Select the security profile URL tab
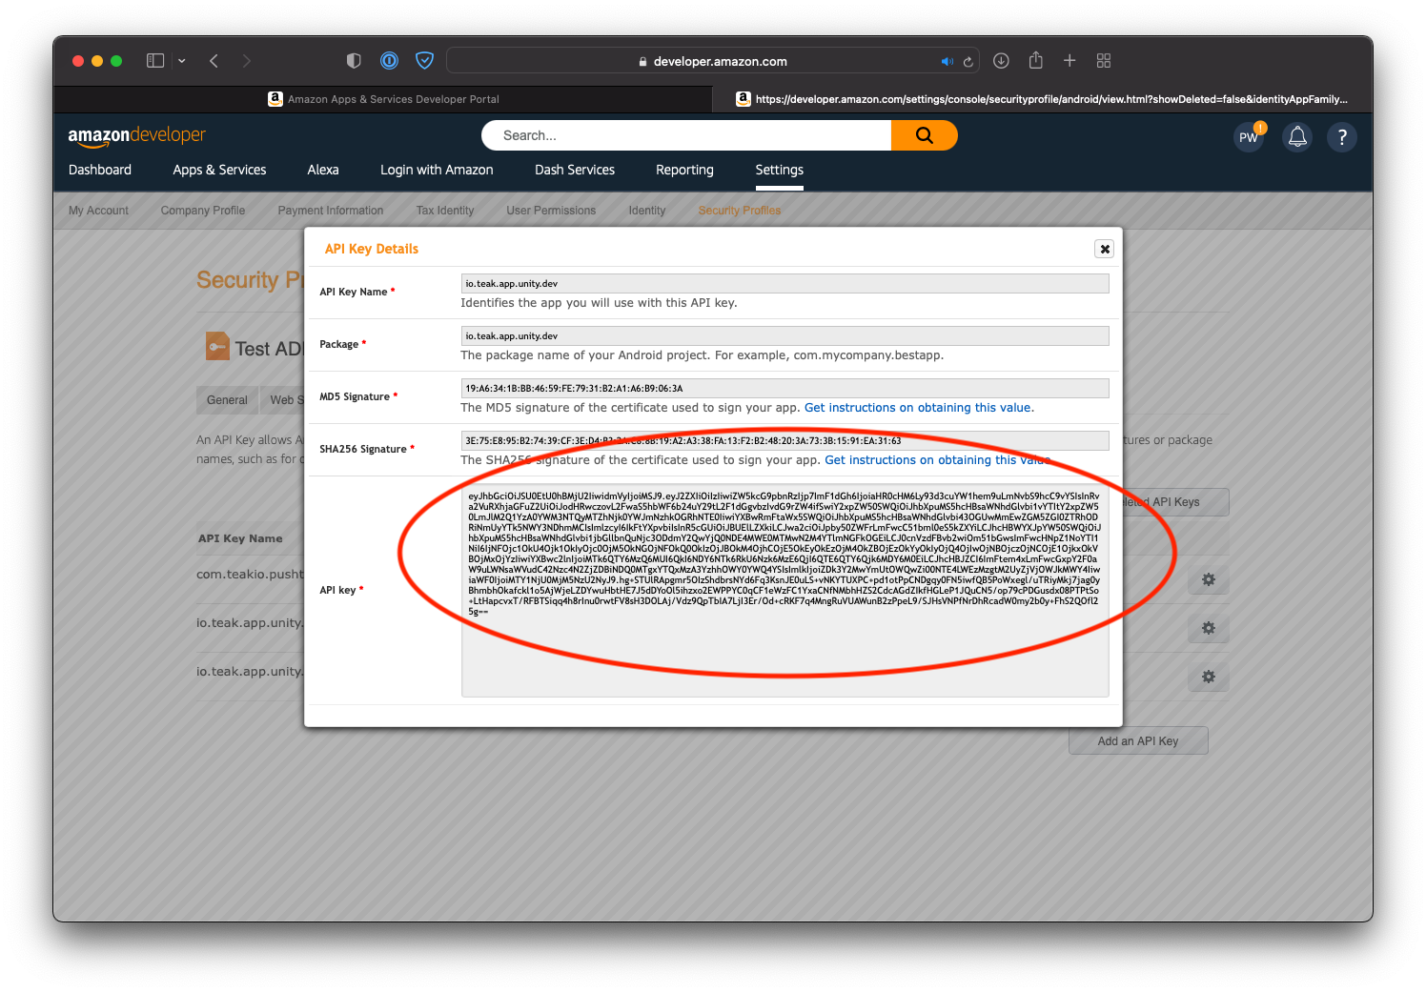Screen dimensions: 1426x992 [1043, 99]
